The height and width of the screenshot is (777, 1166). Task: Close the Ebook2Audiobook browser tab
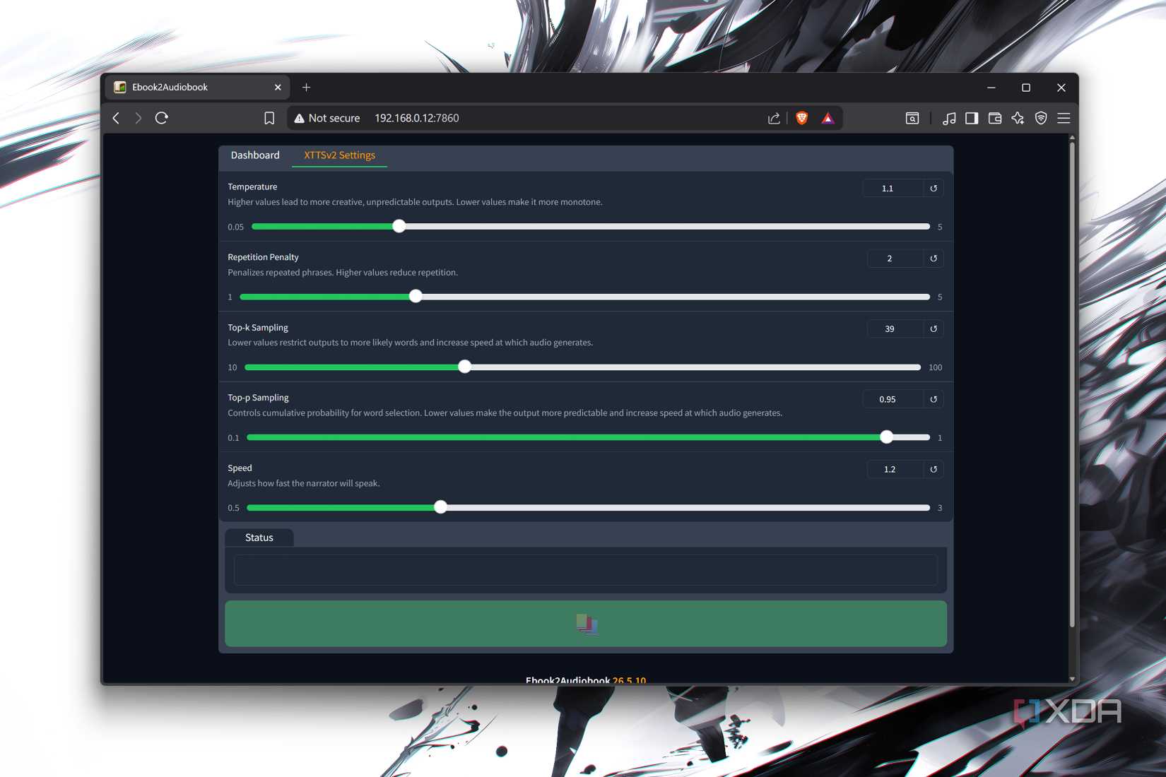click(x=278, y=88)
